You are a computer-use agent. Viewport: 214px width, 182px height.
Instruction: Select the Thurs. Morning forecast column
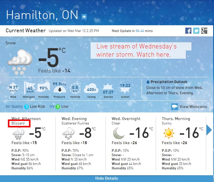(181, 144)
